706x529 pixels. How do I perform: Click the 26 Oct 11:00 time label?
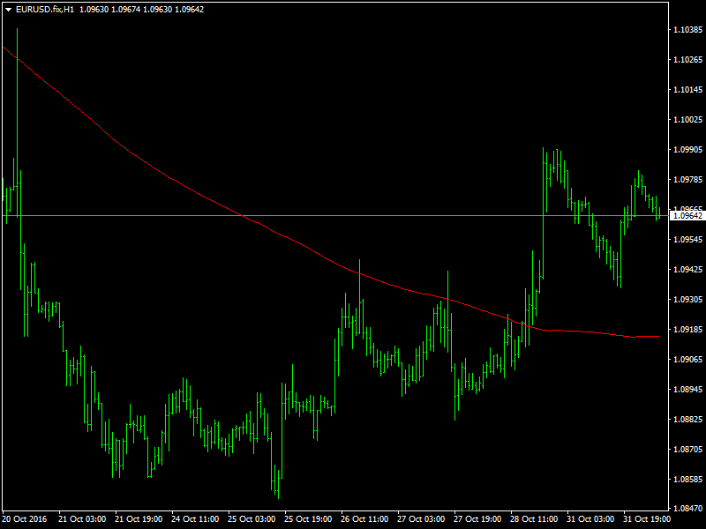tap(364, 519)
